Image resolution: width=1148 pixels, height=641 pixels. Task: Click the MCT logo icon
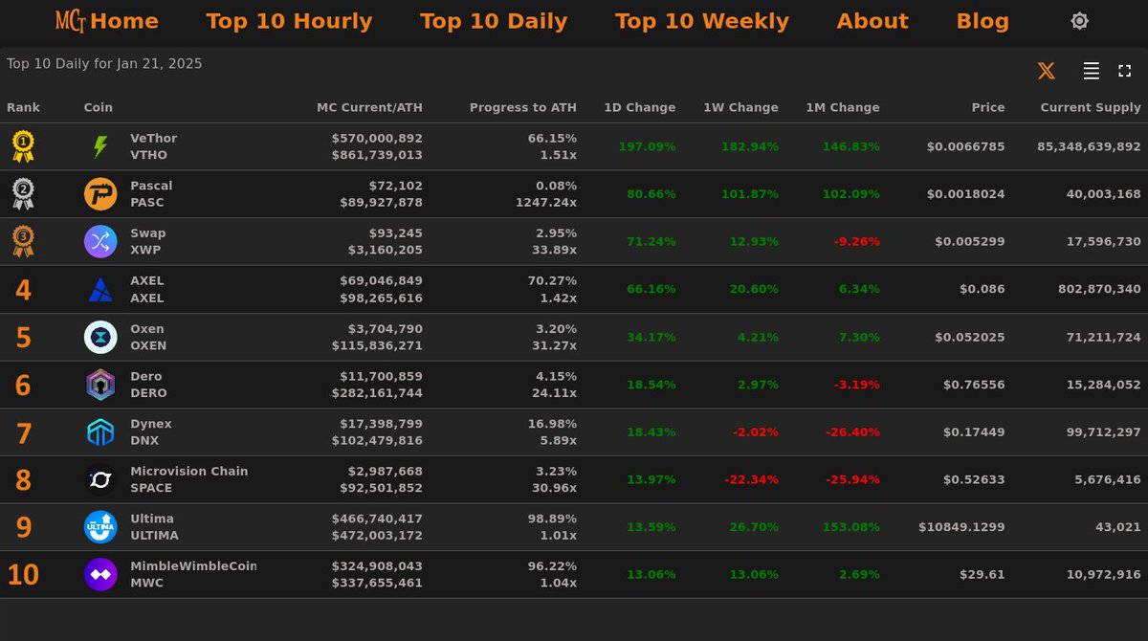point(71,21)
